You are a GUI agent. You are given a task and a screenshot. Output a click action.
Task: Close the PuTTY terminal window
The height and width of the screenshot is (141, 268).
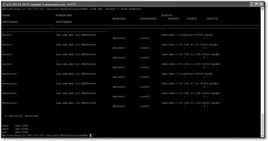click(x=261, y=4)
